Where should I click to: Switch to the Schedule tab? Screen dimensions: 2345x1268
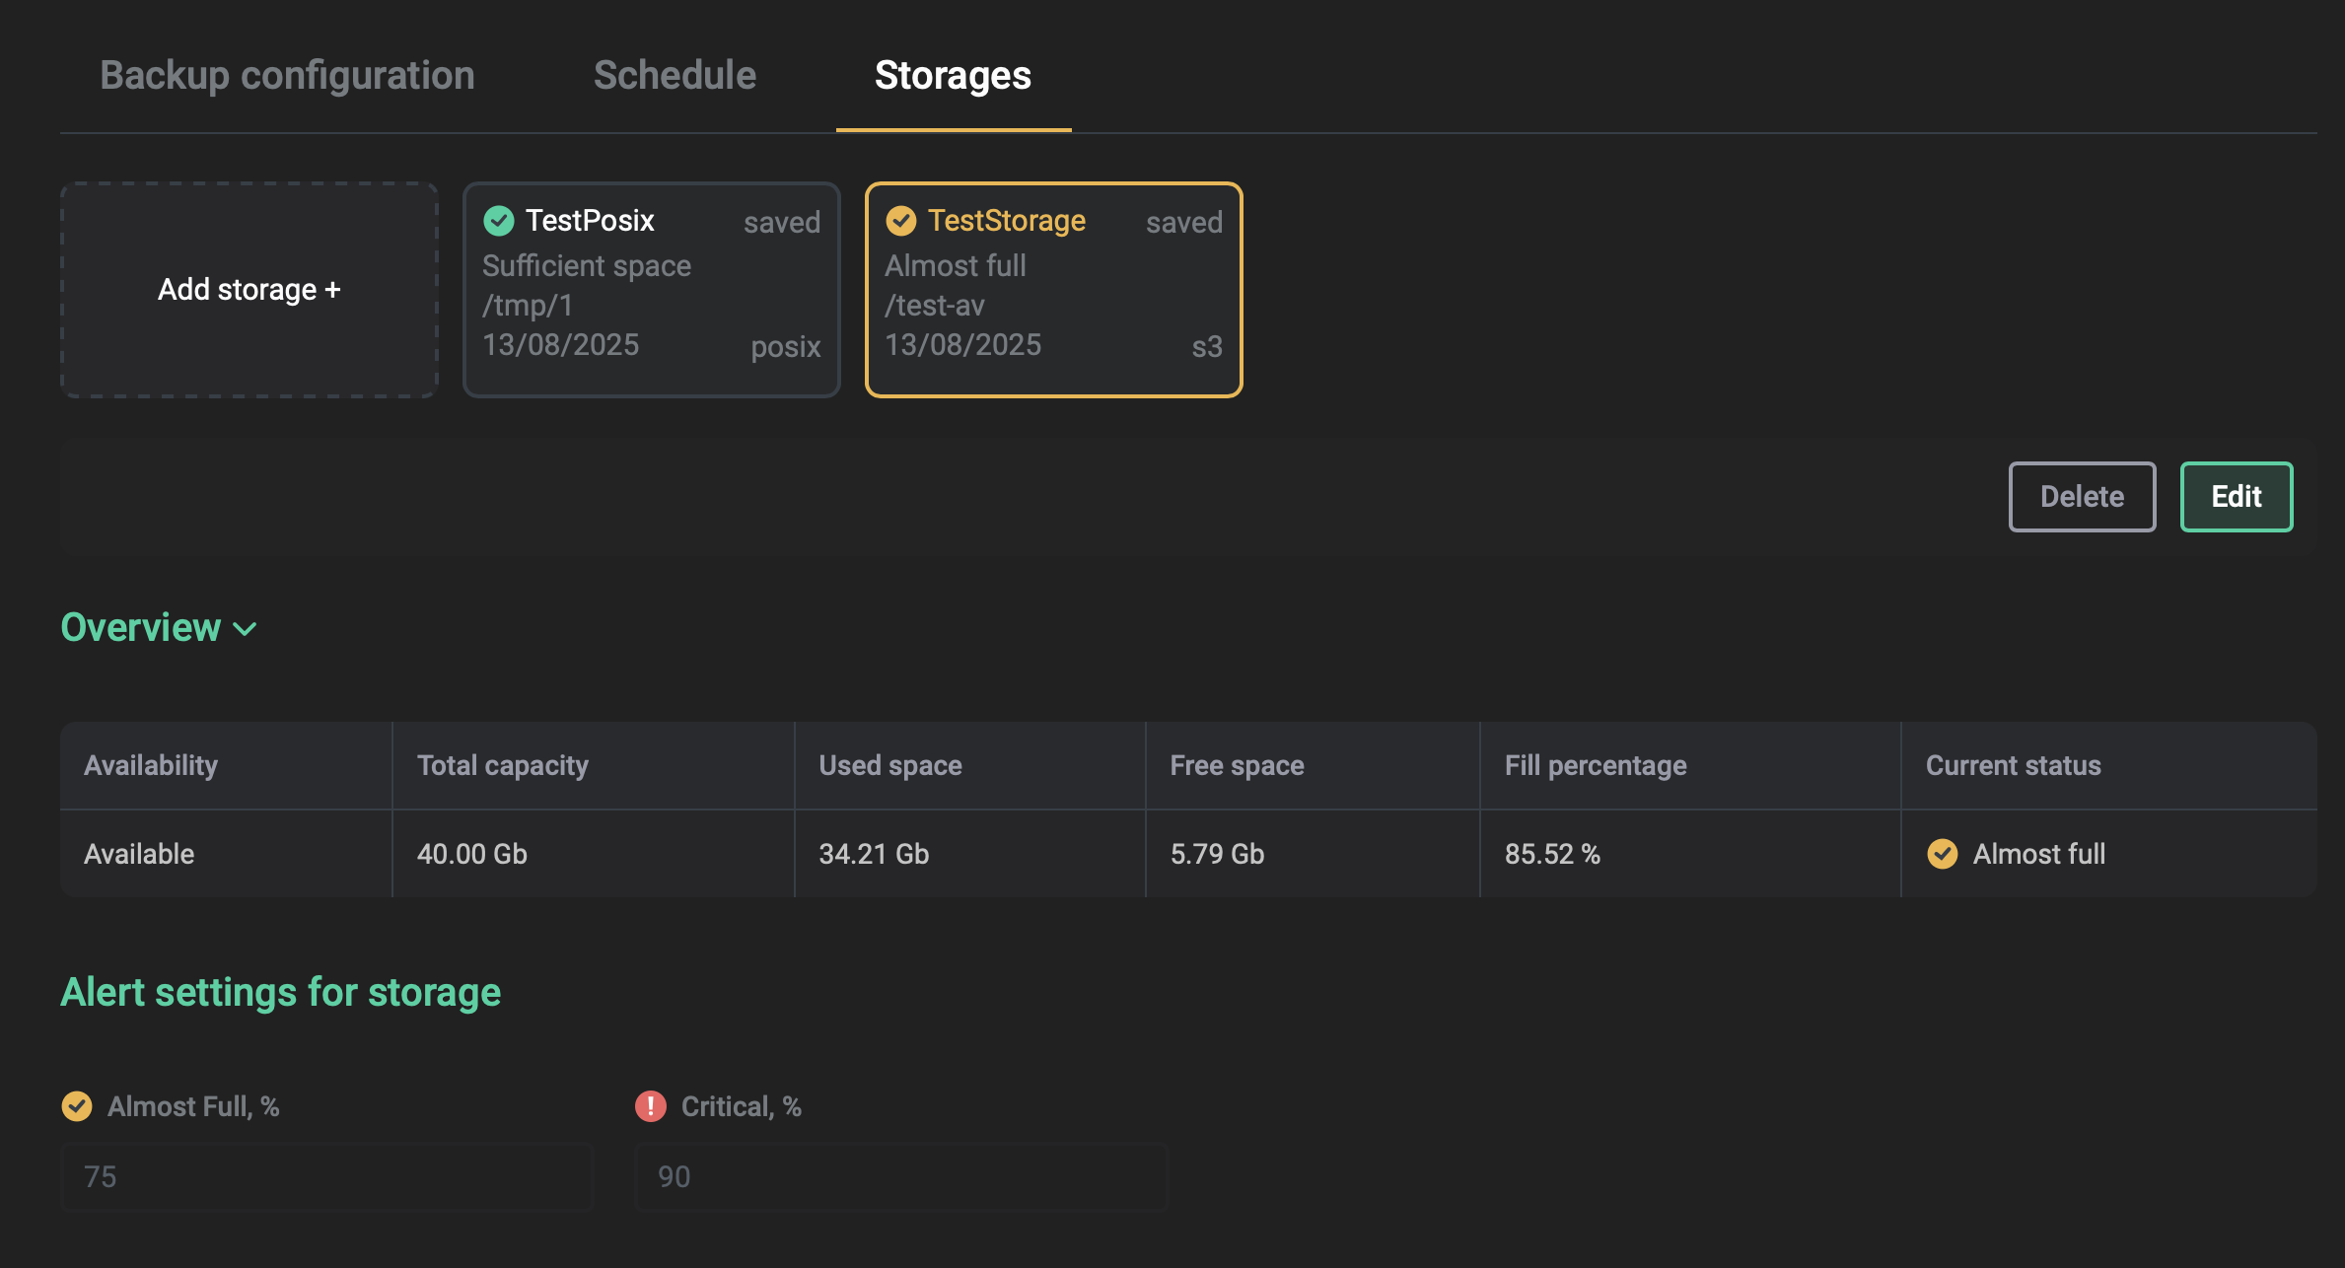(x=674, y=75)
